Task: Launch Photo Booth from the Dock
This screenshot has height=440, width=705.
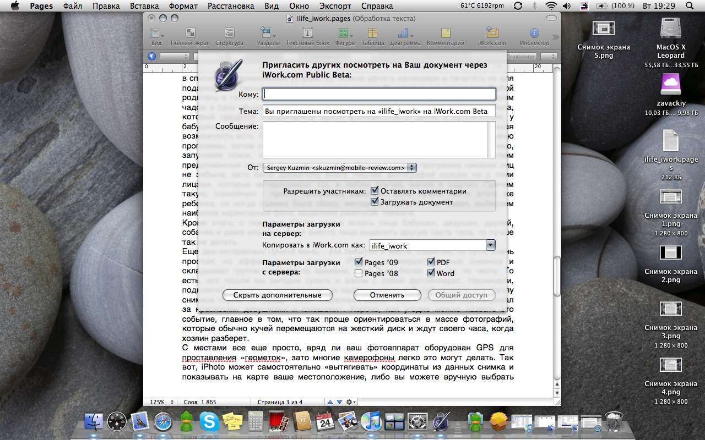Action: (x=279, y=422)
